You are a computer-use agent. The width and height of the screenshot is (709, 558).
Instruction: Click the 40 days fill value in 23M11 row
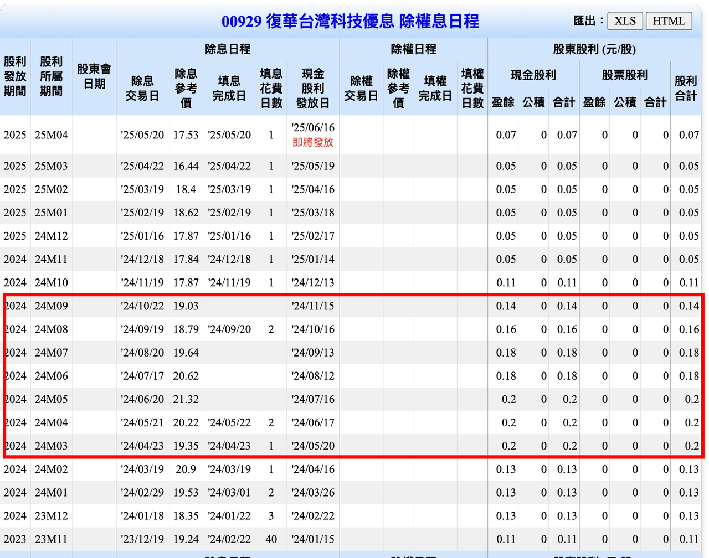point(271,539)
